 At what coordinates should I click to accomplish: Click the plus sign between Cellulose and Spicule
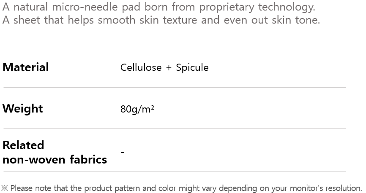(x=169, y=68)
